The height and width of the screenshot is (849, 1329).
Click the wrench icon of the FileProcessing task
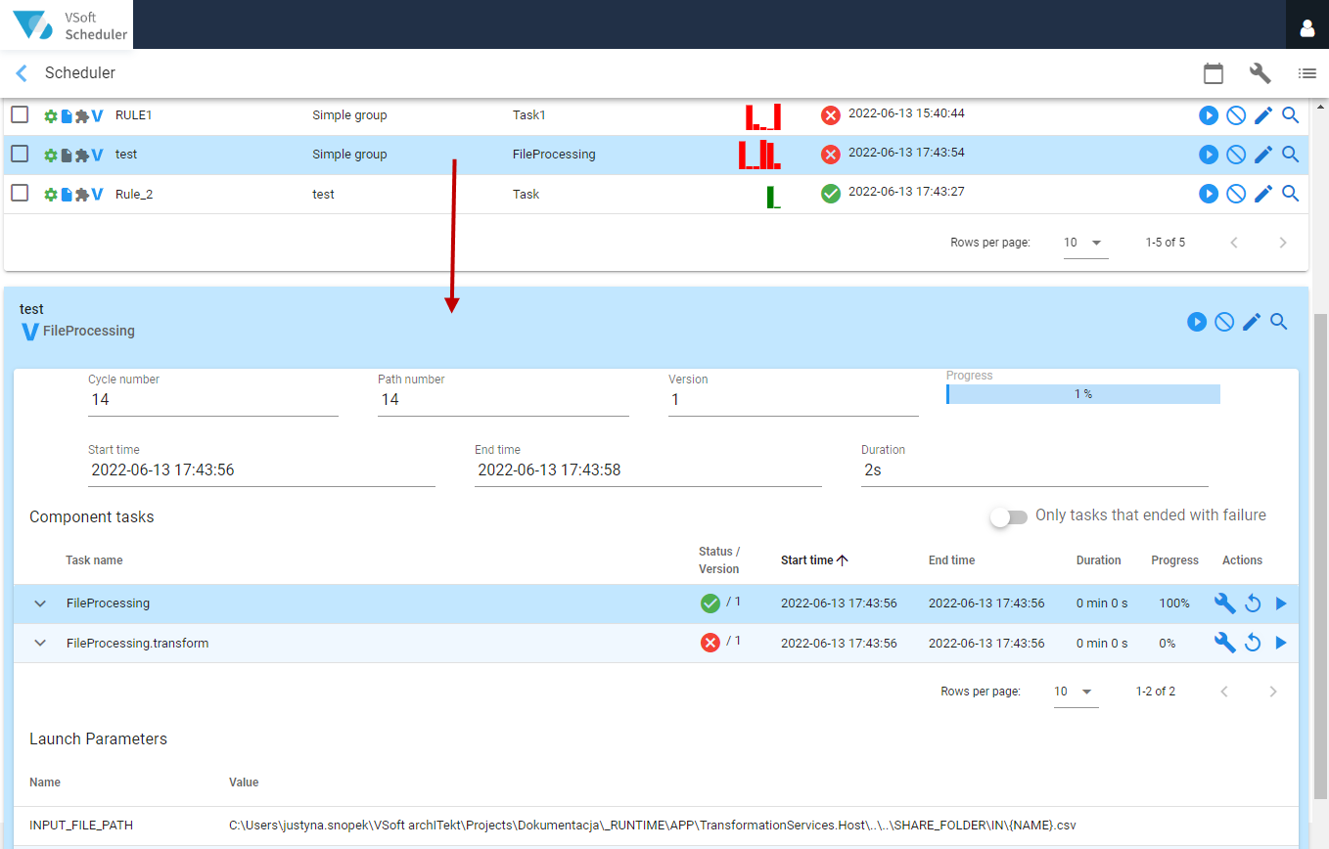[x=1224, y=603]
